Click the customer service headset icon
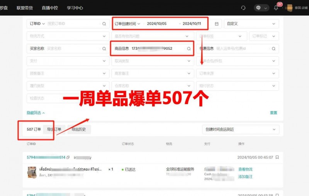 243,8
